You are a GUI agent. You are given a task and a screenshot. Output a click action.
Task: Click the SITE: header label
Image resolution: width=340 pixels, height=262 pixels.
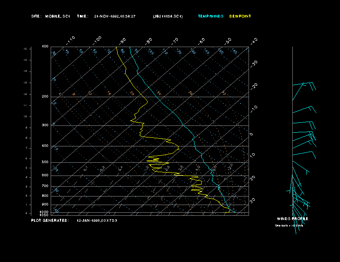point(36,16)
